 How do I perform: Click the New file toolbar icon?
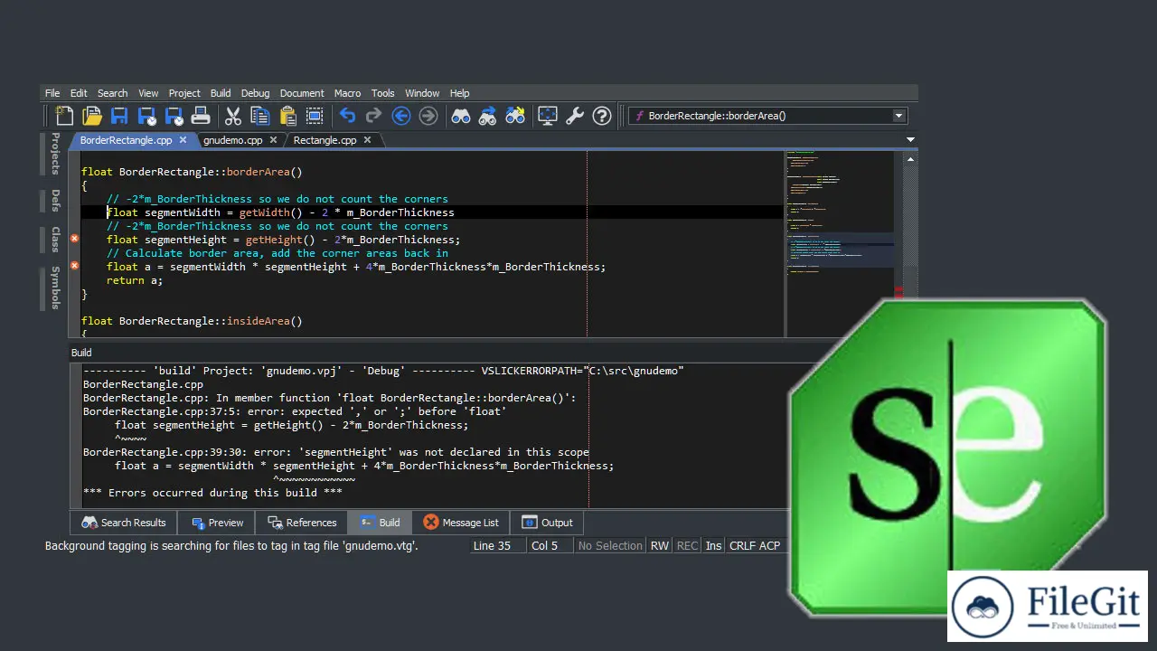pyautogui.click(x=64, y=116)
